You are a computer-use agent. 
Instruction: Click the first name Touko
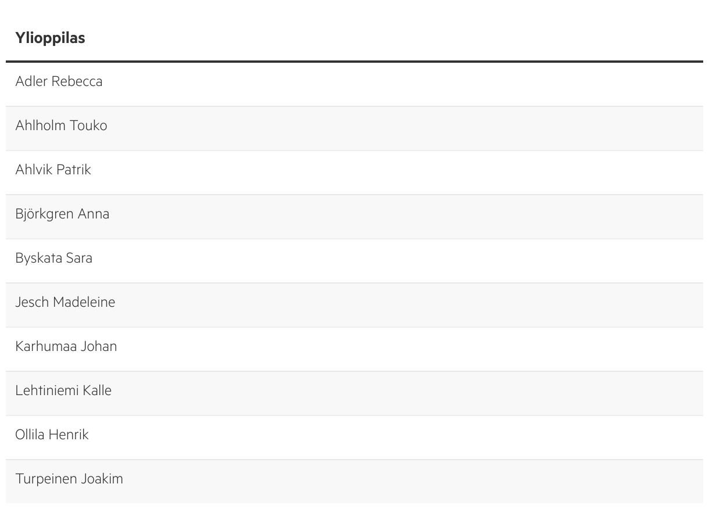(88, 126)
